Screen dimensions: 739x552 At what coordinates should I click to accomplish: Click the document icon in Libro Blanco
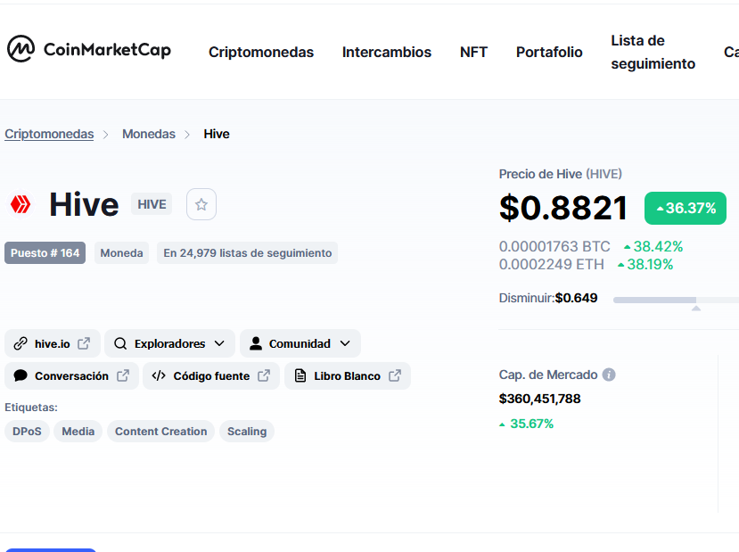click(x=300, y=375)
